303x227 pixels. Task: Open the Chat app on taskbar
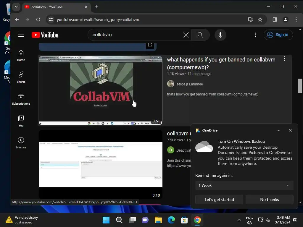(145, 220)
